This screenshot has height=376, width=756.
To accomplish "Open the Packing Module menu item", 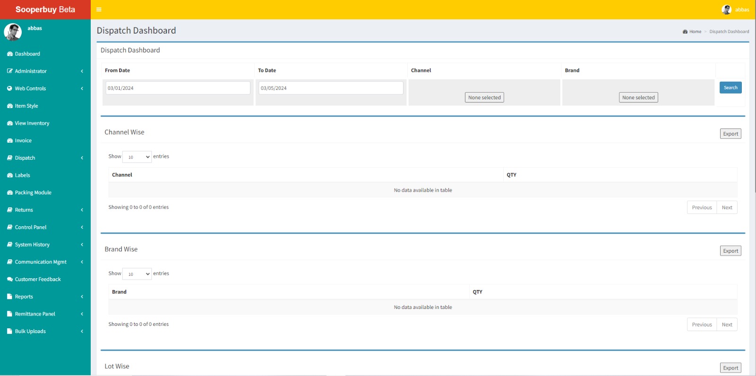I will [x=33, y=193].
